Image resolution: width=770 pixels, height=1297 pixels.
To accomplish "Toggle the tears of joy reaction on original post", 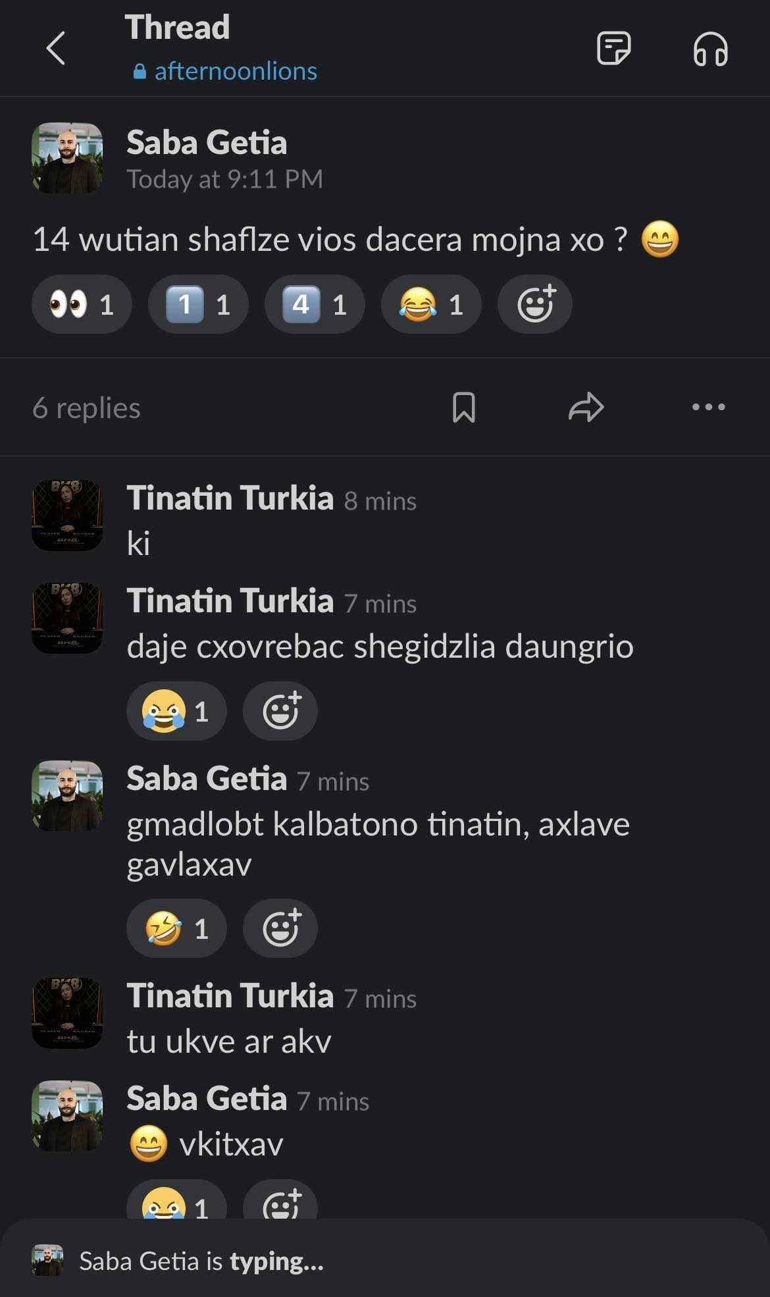I will [431, 304].
